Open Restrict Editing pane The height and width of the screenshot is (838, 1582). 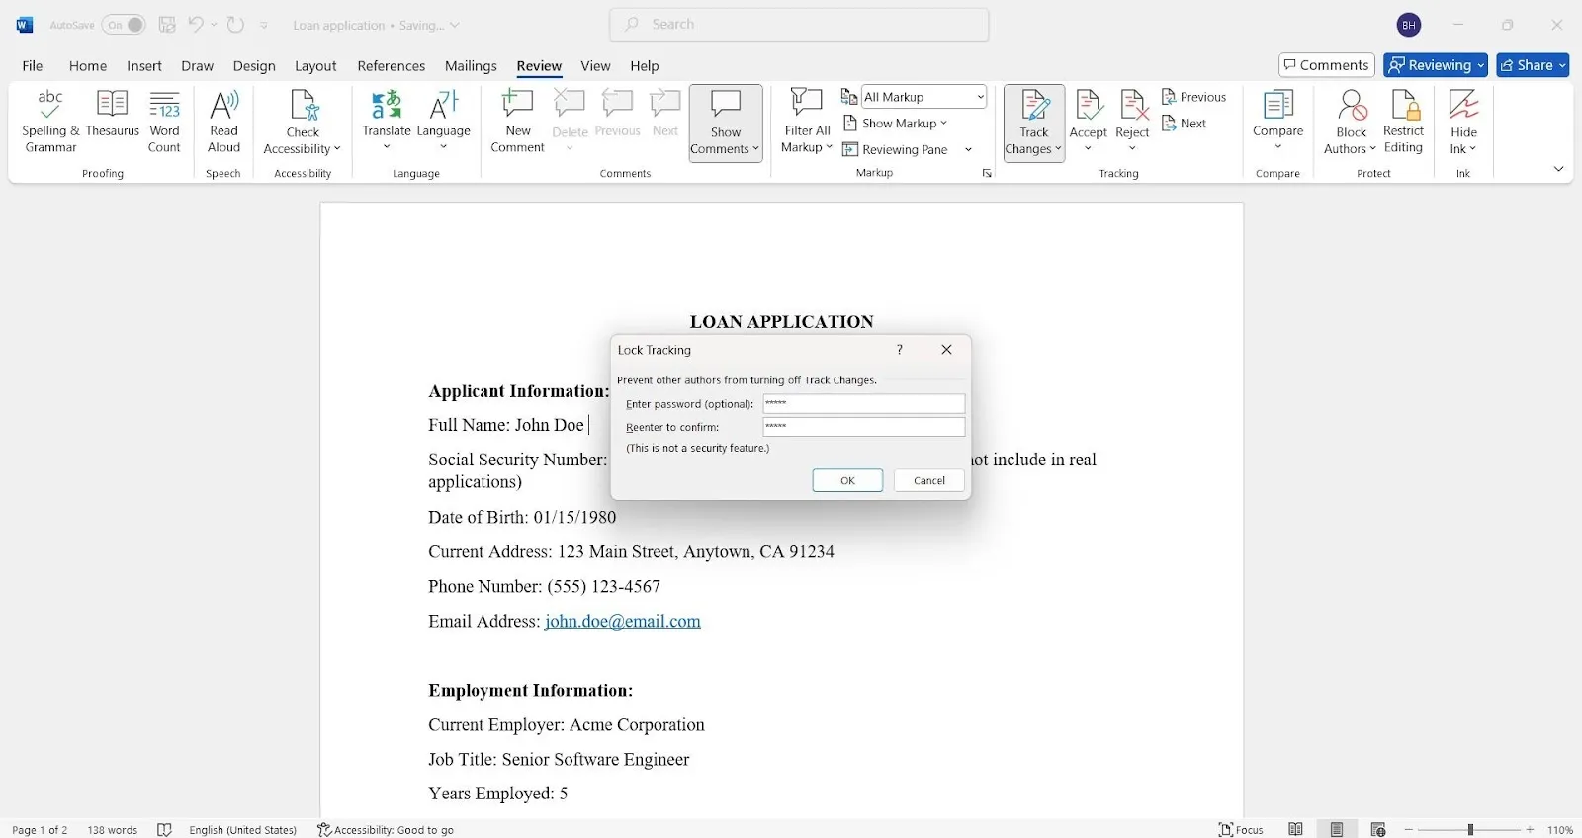coord(1403,122)
